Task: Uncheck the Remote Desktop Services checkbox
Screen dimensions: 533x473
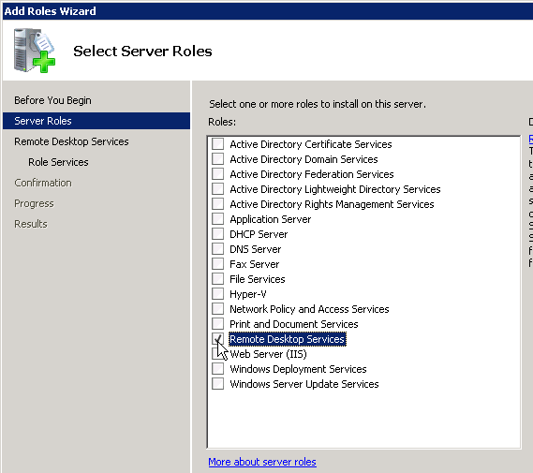Action: point(217,339)
